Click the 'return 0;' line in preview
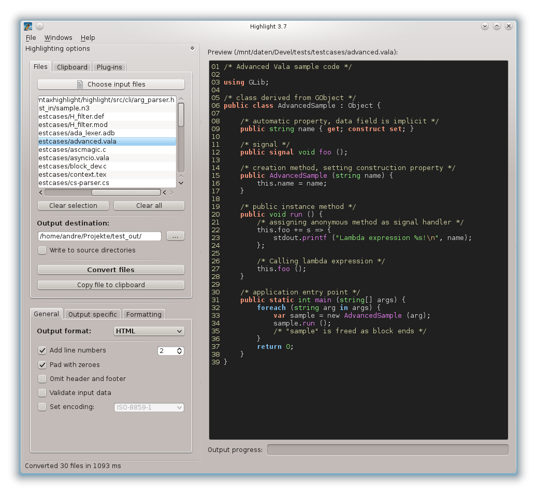 click(x=275, y=347)
